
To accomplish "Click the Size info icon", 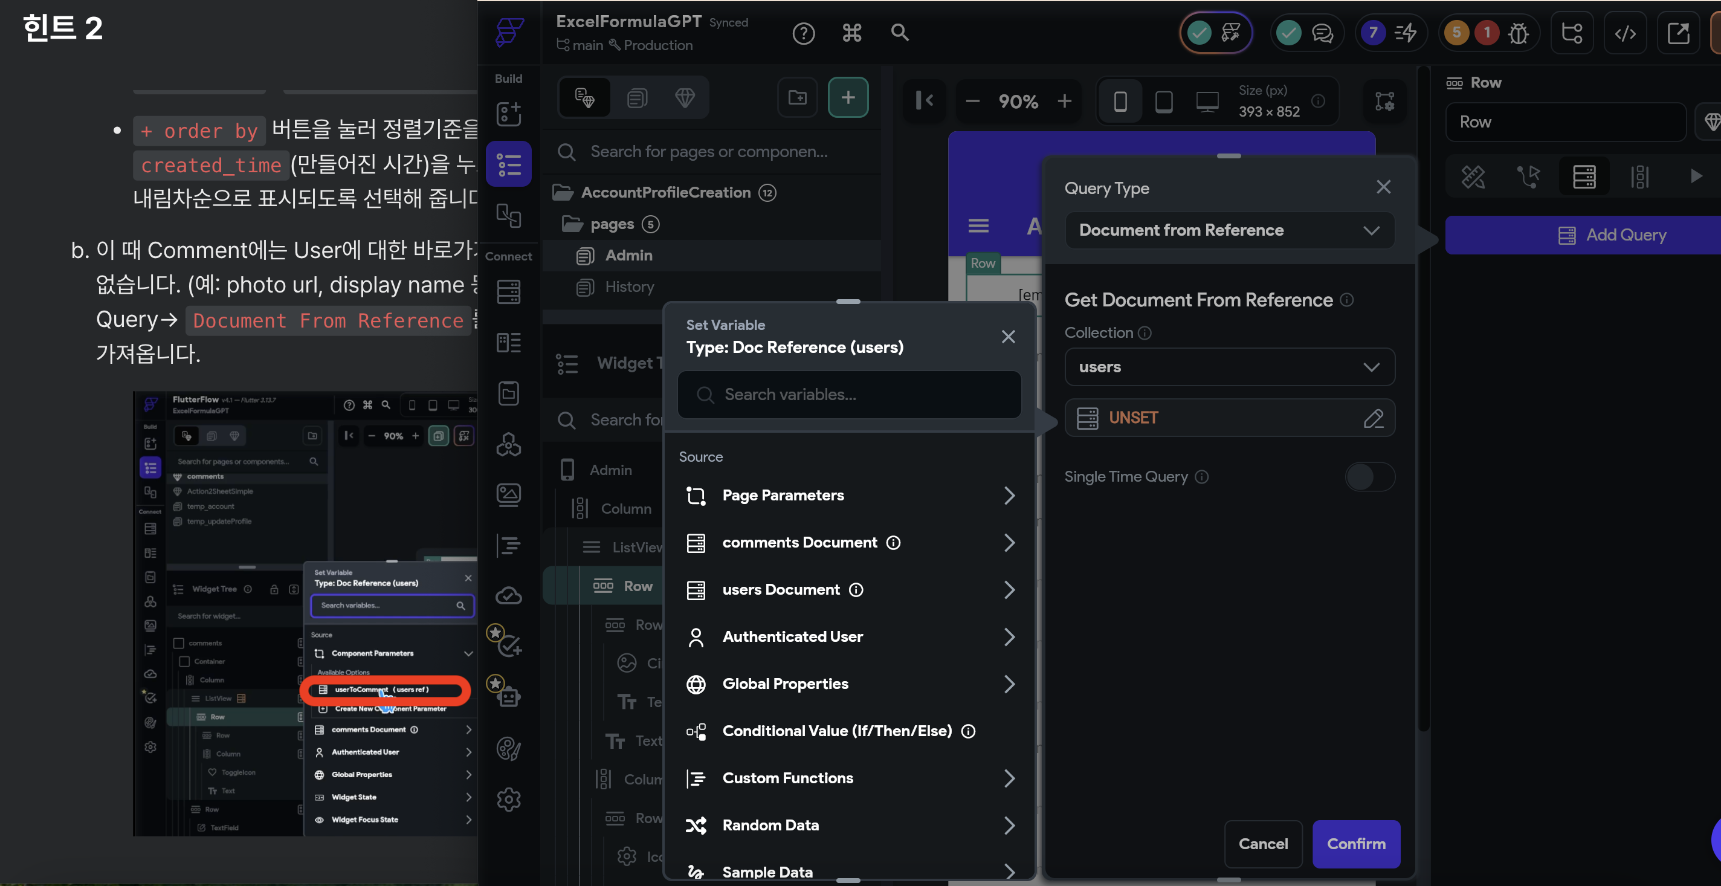I will 1317,101.
